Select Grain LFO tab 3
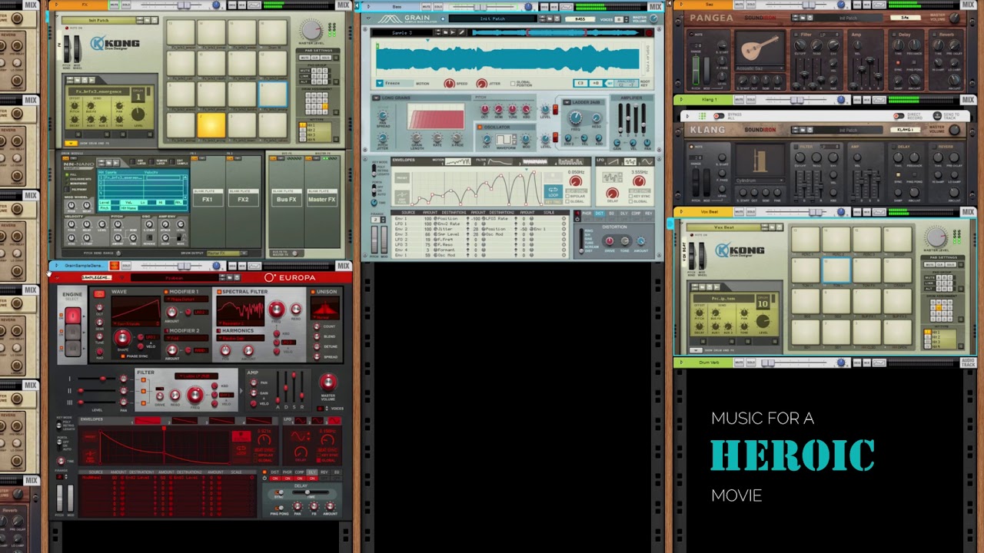 (x=647, y=161)
